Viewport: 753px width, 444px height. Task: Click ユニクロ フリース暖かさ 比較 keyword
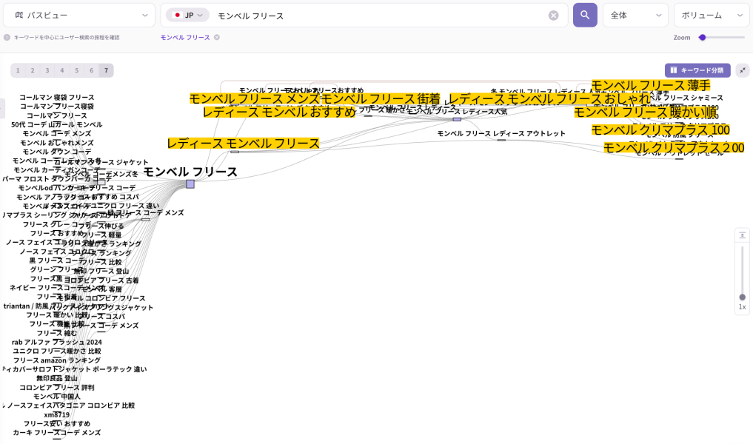click(x=57, y=351)
